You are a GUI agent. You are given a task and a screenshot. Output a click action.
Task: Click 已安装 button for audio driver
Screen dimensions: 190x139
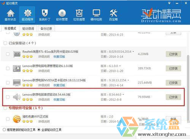[x=173, y=97]
